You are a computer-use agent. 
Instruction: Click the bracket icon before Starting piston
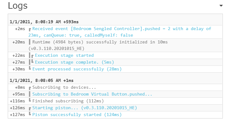click(x=30, y=109)
